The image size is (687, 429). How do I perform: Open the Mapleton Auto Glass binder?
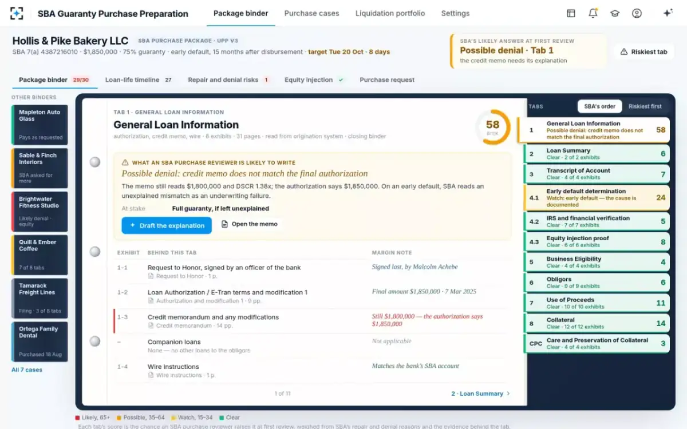tap(40, 125)
